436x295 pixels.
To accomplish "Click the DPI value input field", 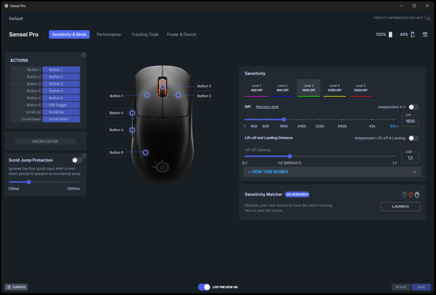I will point(410,121).
